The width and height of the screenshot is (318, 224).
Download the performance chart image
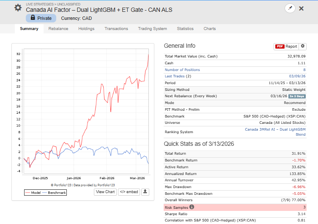[145, 192]
